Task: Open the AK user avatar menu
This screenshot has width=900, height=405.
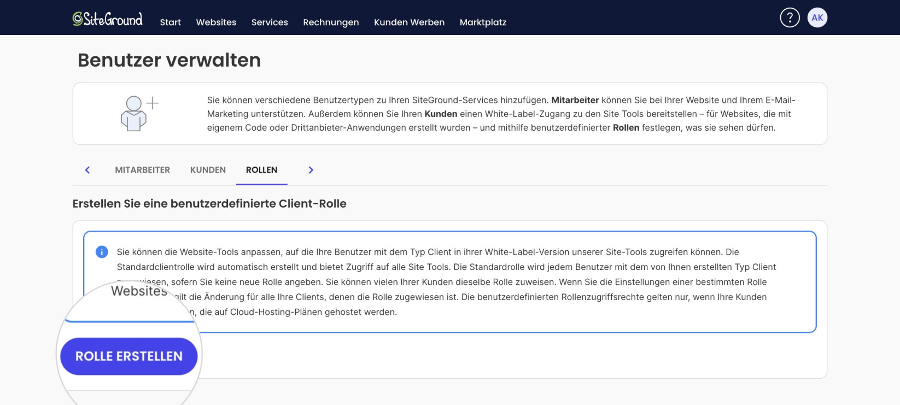Action: coord(817,17)
